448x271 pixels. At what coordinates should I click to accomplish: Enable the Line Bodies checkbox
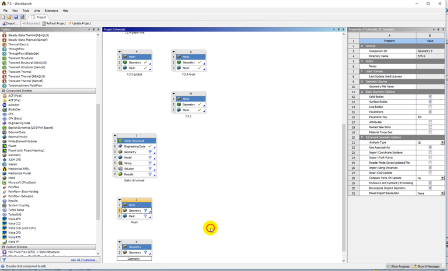tap(430, 107)
